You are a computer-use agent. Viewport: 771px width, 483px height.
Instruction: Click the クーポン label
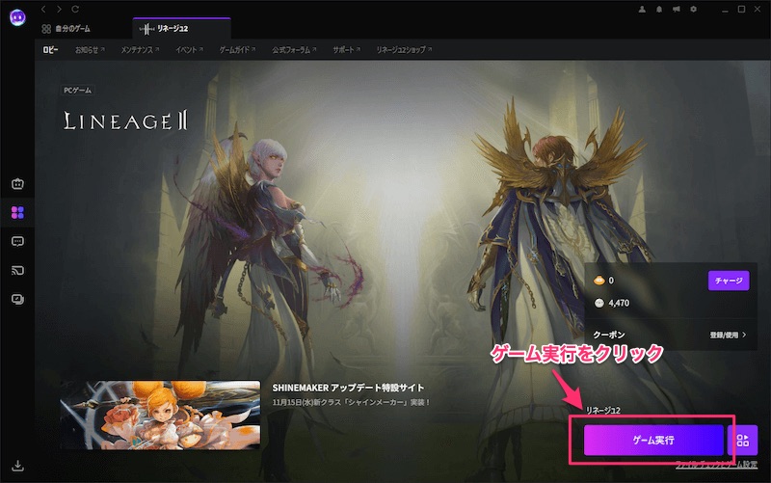click(x=609, y=335)
